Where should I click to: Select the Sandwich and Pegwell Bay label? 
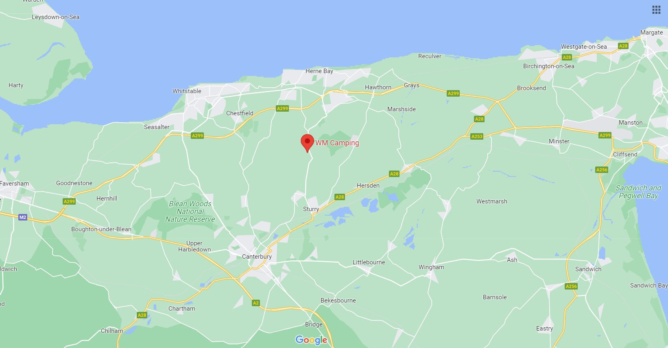[x=638, y=192]
